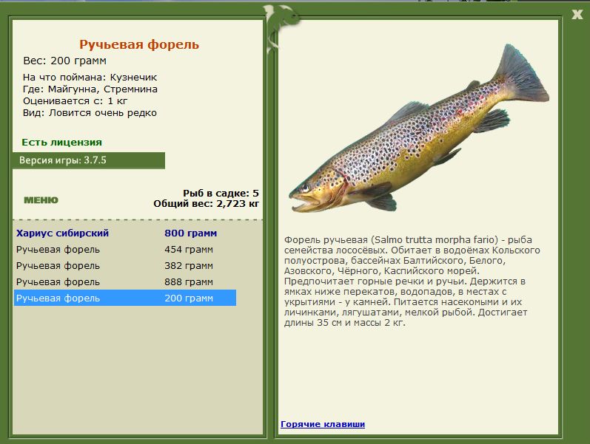590x444 pixels.
Task: Select Ручьевая форель 888 грамм row
Action: (x=125, y=281)
